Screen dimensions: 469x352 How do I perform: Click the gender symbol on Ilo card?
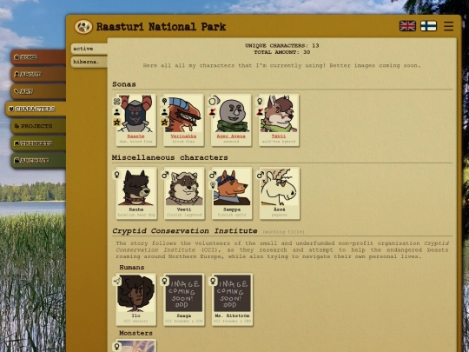coord(116,281)
